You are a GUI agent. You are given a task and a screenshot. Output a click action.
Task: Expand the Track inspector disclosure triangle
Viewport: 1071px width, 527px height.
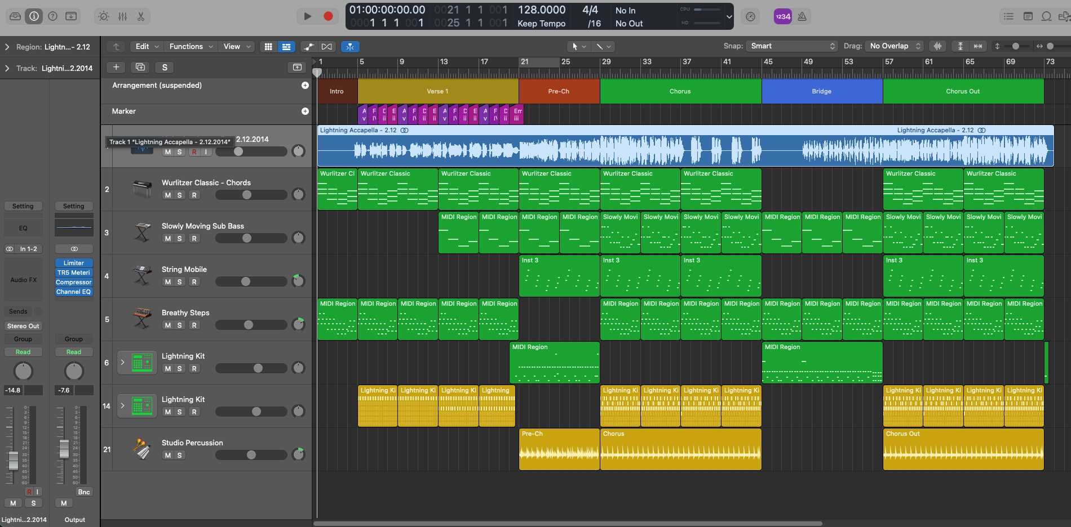(7, 68)
